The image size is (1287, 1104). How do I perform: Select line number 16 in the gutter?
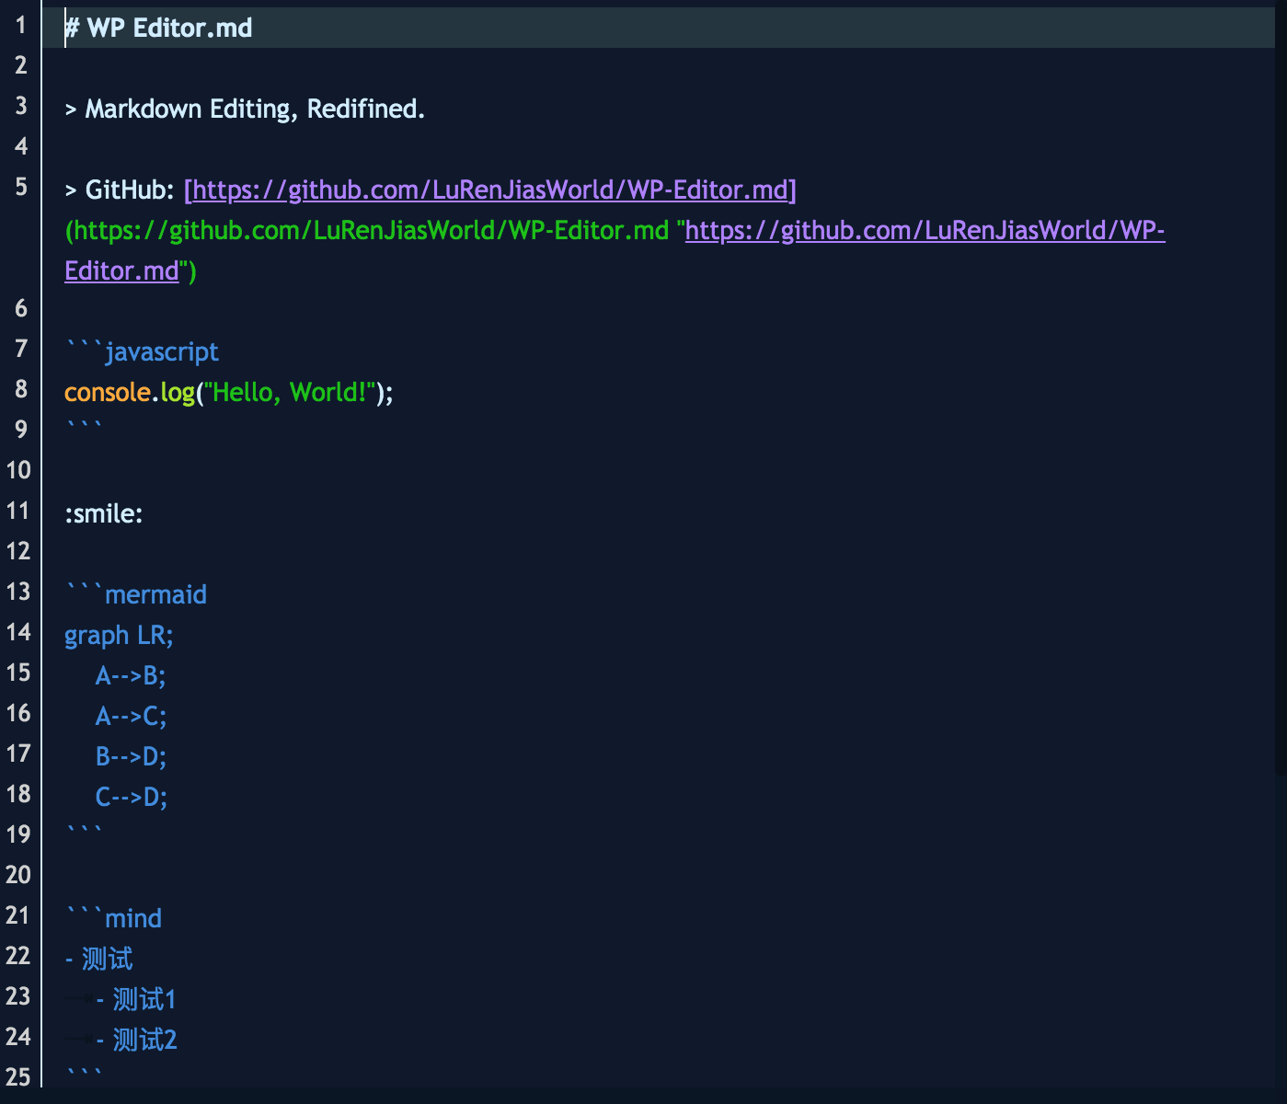point(18,713)
